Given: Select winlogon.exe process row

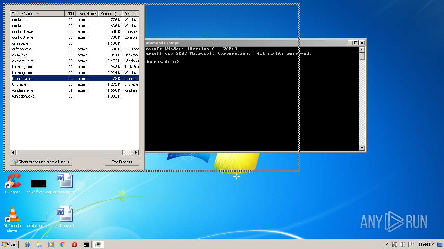Looking at the screenshot, I should (75, 96).
